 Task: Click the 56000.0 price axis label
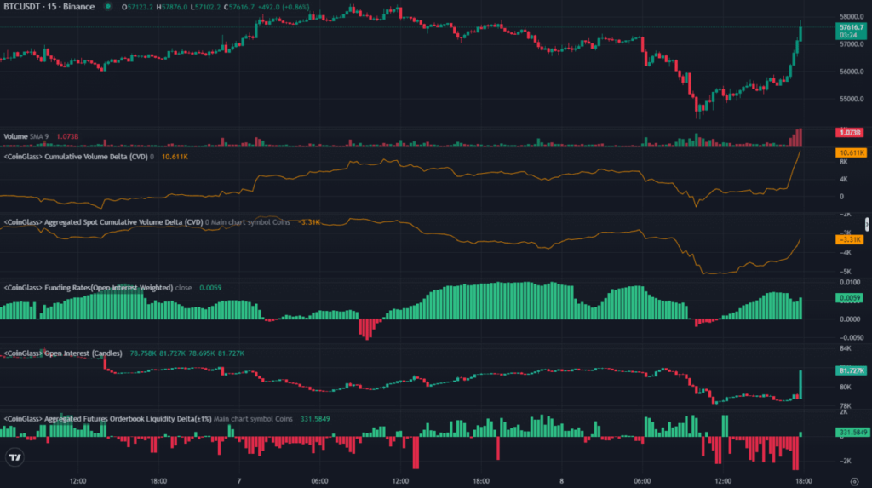pos(852,72)
